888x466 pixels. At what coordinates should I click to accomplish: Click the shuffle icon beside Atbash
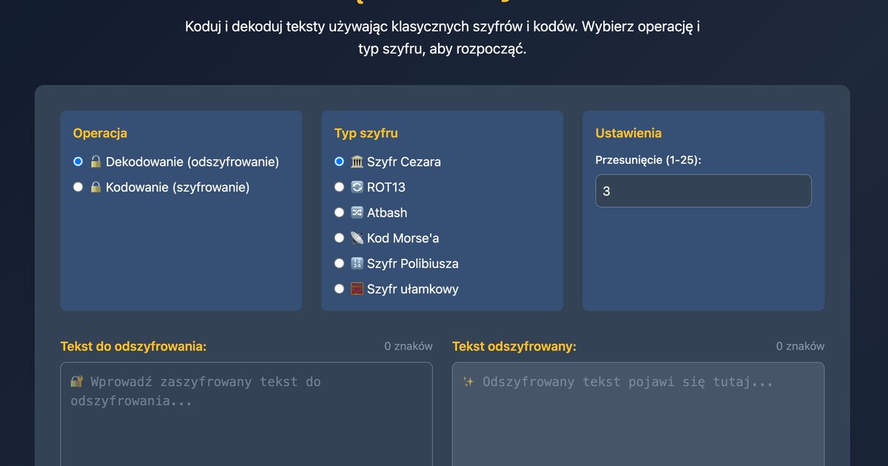tap(356, 212)
